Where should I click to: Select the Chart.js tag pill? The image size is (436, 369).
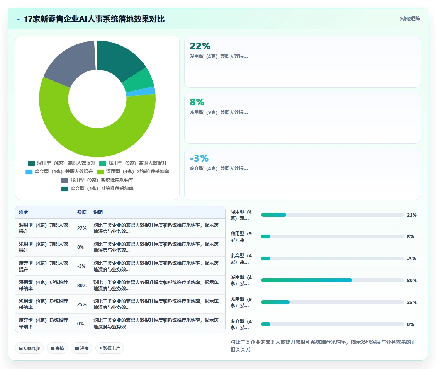[x=29, y=348]
